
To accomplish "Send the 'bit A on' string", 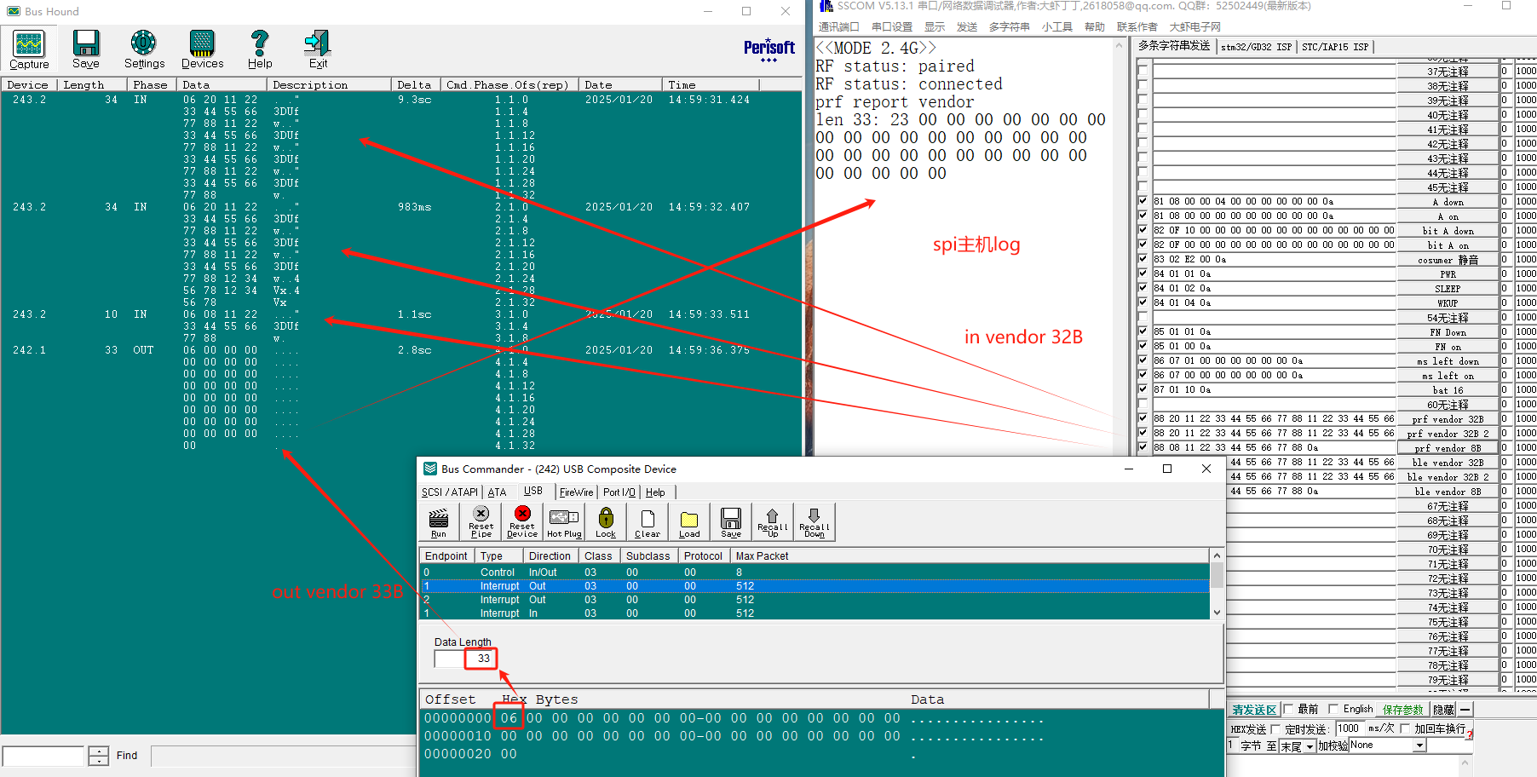I will pos(1448,245).
